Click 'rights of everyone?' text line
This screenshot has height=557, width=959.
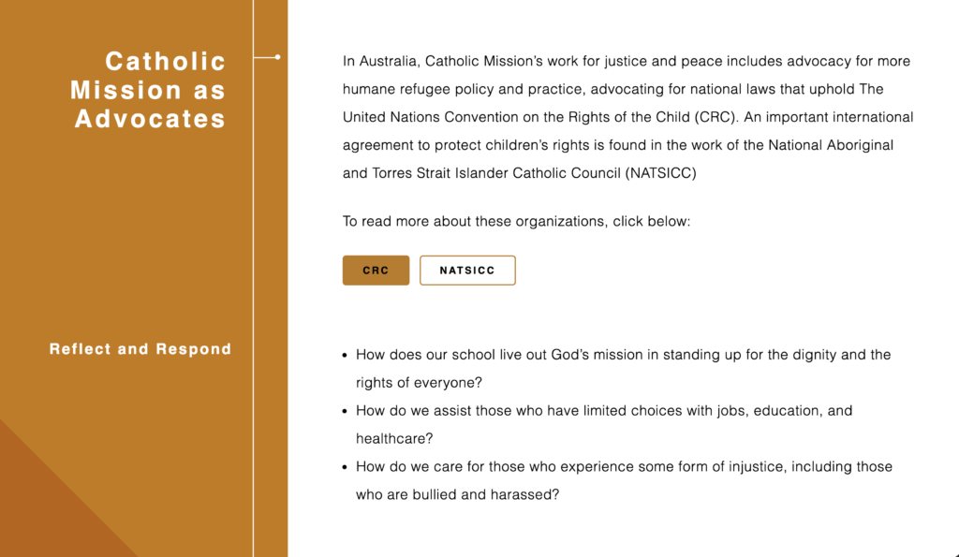419,383
